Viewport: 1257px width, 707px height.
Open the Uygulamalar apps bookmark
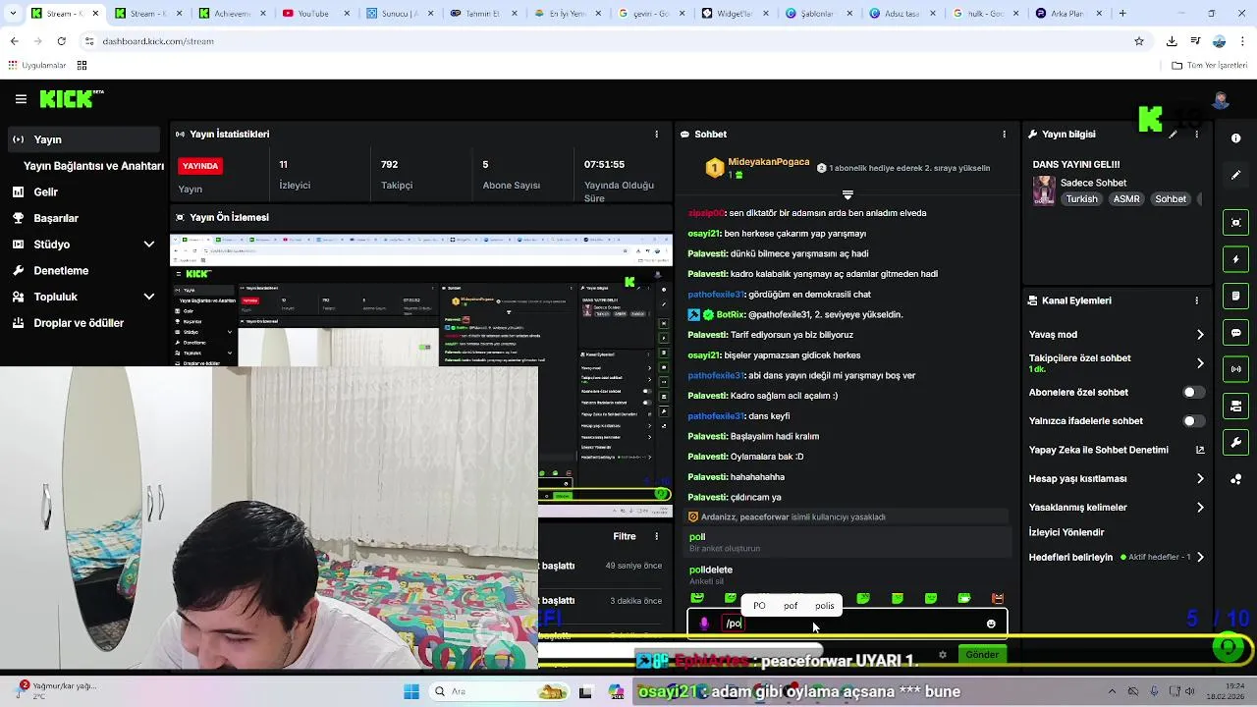[36, 66]
